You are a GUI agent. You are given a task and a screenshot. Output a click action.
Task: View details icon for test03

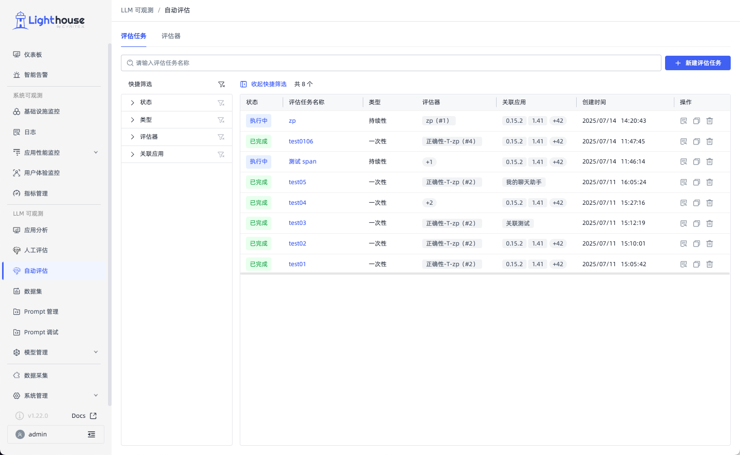pos(684,223)
